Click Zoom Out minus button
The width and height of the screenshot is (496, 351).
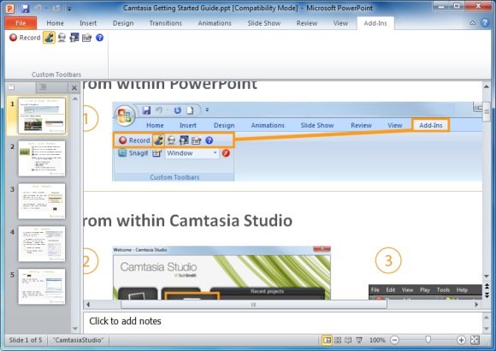(x=394, y=340)
